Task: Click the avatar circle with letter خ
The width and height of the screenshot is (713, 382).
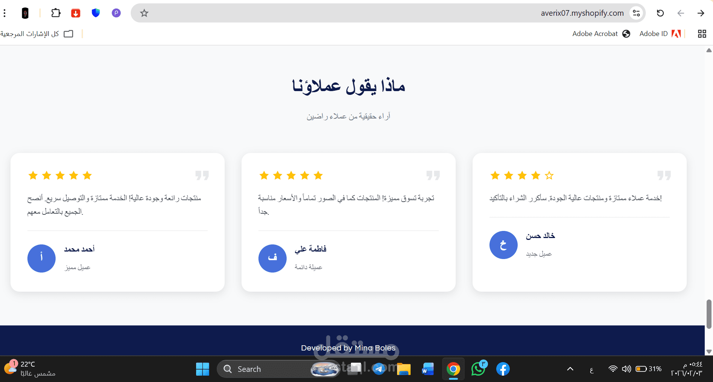Action: [x=503, y=245]
